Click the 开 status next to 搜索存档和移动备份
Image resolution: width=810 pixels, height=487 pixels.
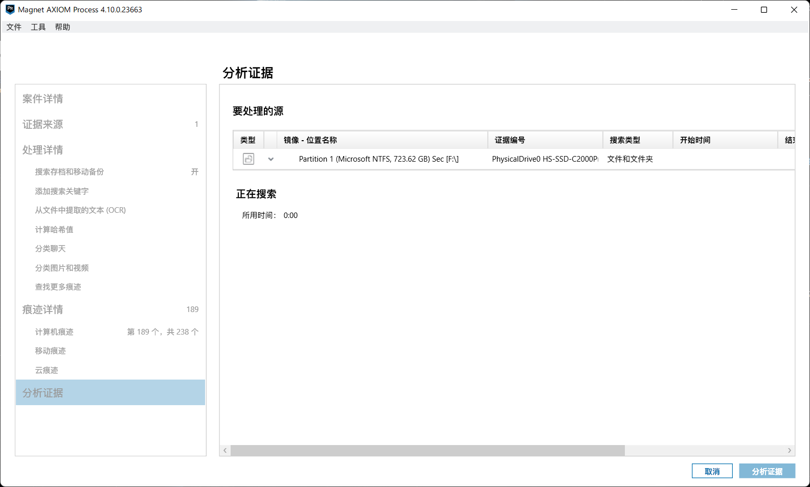[195, 172]
